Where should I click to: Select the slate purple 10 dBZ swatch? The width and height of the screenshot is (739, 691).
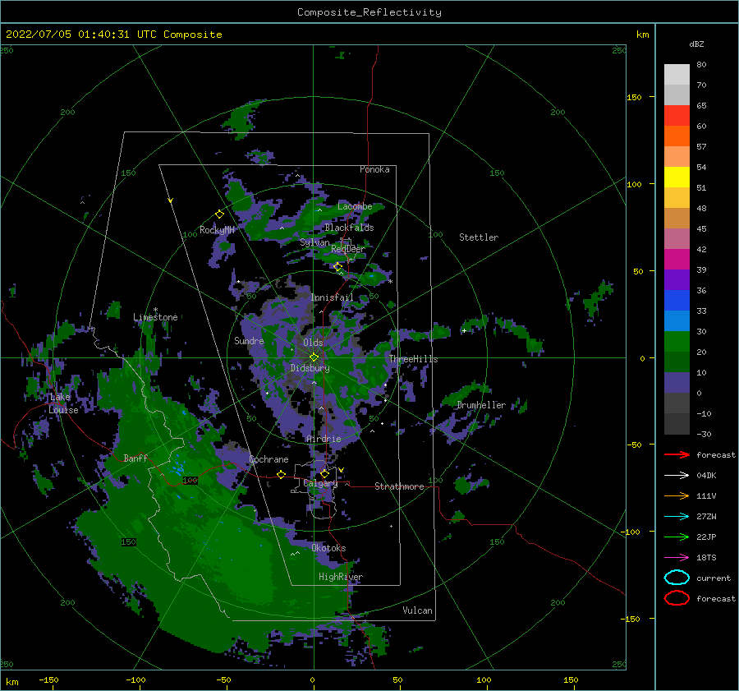pos(677,382)
